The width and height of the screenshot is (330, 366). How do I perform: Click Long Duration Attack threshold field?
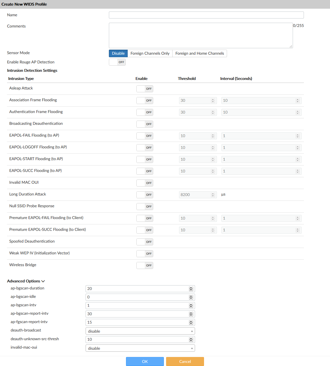click(198, 195)
